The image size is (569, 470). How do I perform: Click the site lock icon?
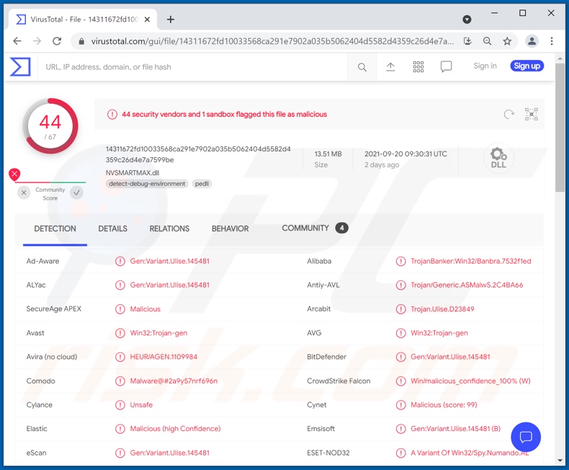tap(81, 41)
